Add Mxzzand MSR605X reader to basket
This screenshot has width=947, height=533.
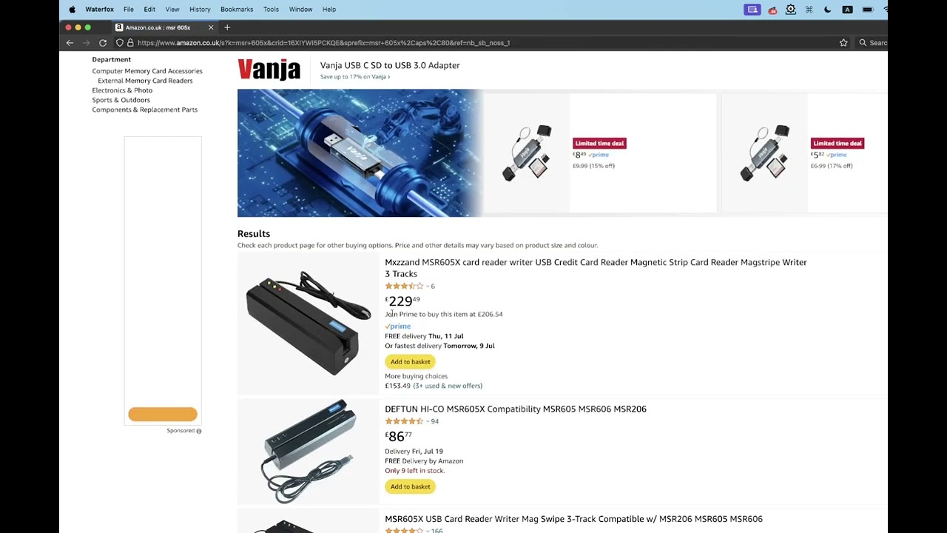click(410, 361)
